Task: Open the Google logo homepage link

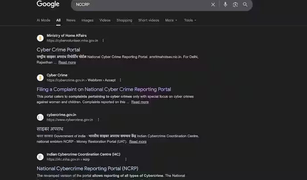Action: point(48,4)
